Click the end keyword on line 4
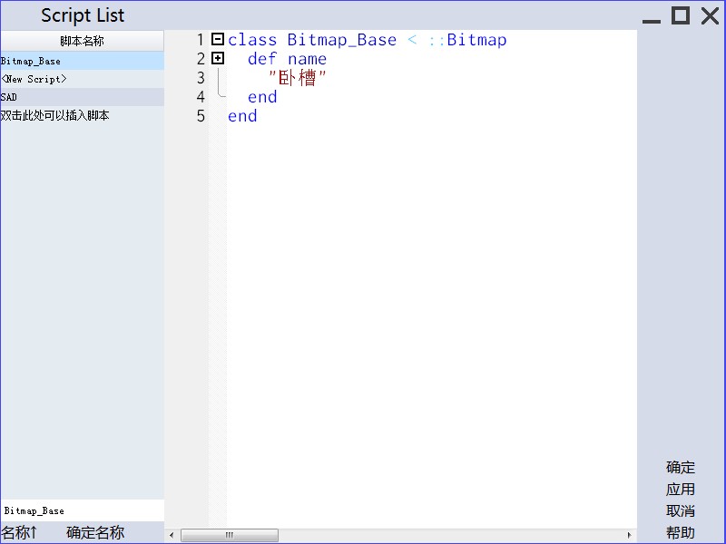The width and height of the screenshot is (726, 544). pos(262,97)
